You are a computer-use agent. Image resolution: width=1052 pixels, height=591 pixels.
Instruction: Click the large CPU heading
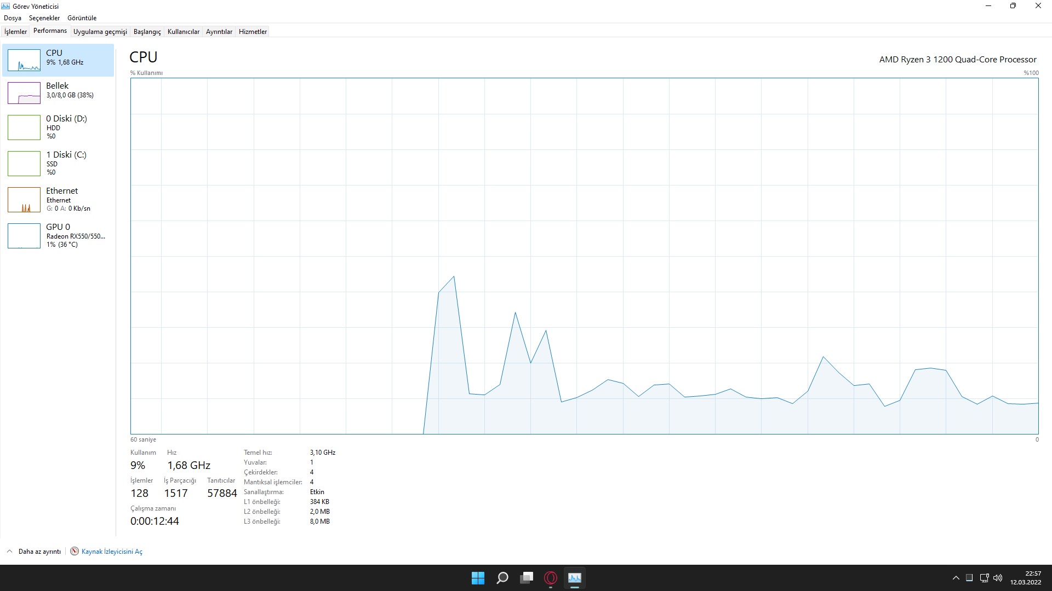coord(144,57)
